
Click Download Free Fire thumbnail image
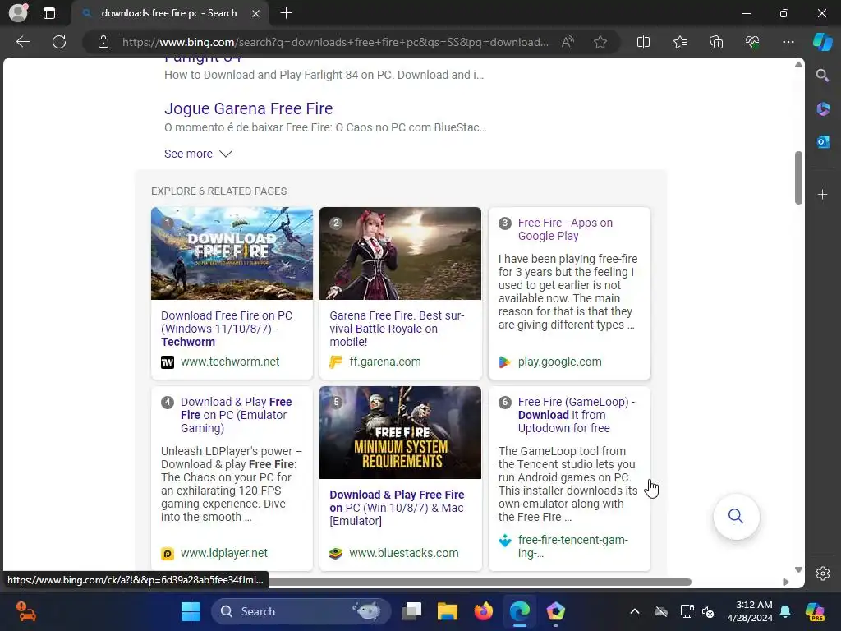[232, 253]
